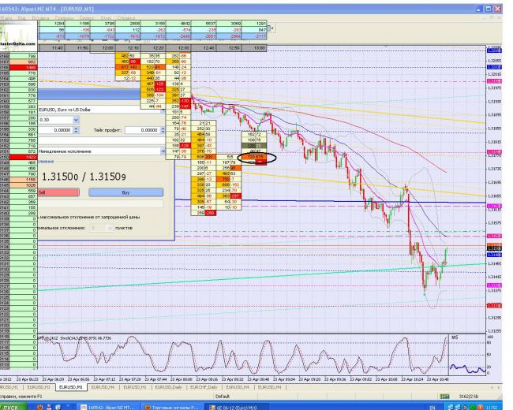Expand the Немедленное исполнение order type dropdown
The height and width of the screenshot is (410, 513).
click(163, 151)
